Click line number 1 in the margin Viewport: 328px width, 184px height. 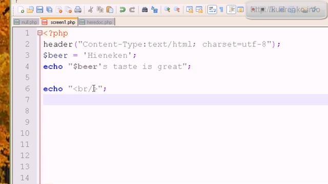point(27,33)
